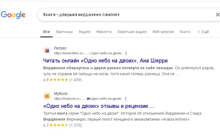Click the (1 370) review count

(76, 125)
